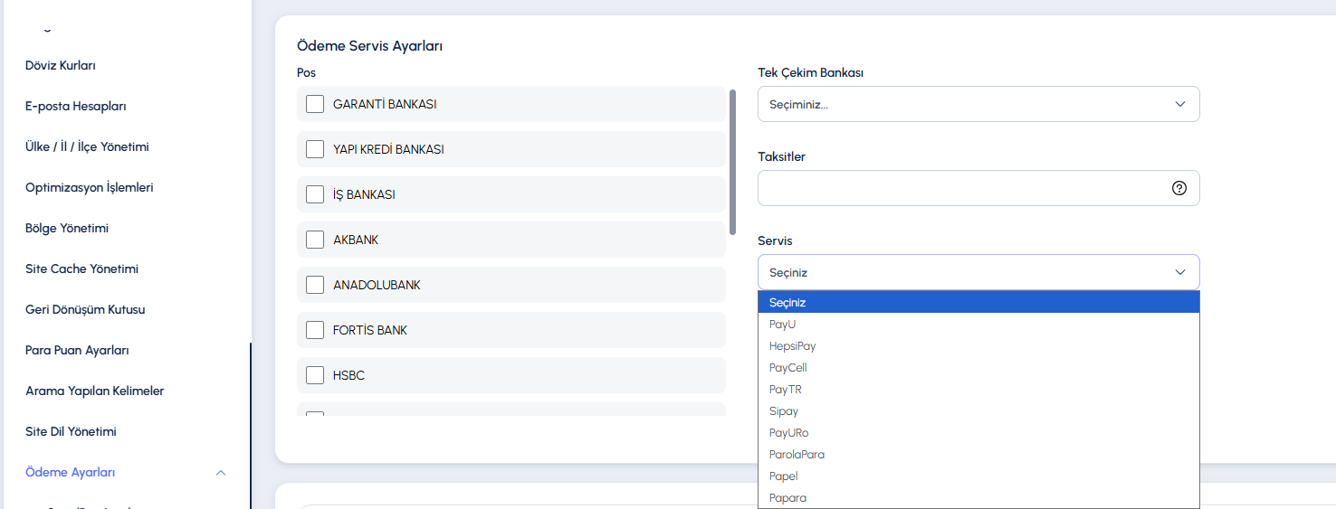
Task: Click into the Taksitler input field
Action: pos(978,188)
